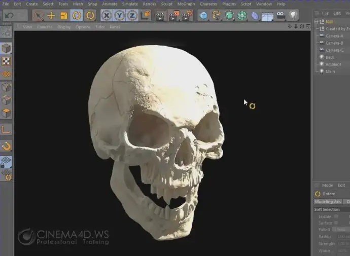Toggle Enable Snap magnet icon

[x=6, y=146]
